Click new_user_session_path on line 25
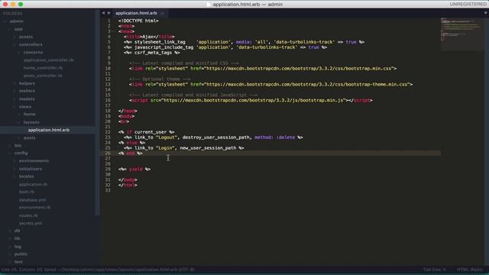The image size is (489, 275). pyautogui.click(x=208, y=148)
